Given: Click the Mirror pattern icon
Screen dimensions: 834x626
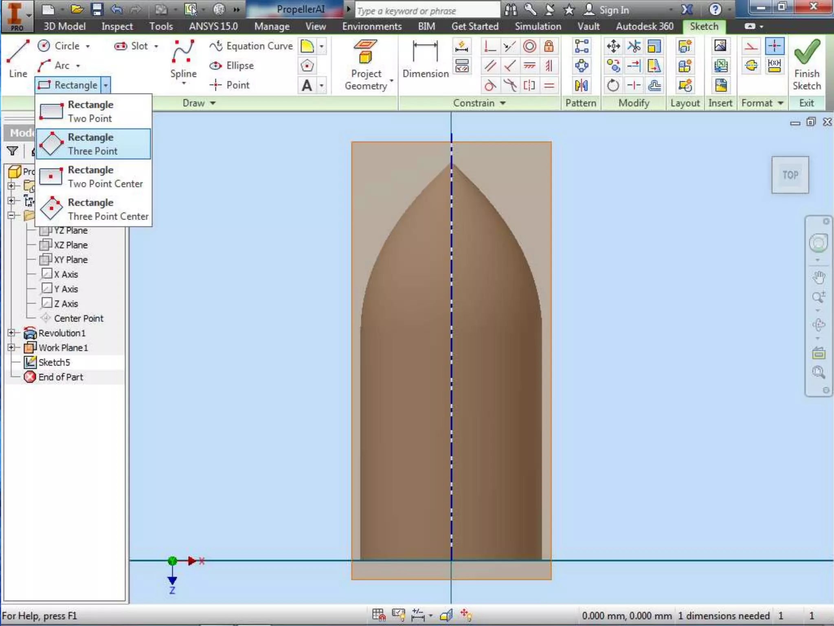Looking at the screenshot, I should coord(581,86).
